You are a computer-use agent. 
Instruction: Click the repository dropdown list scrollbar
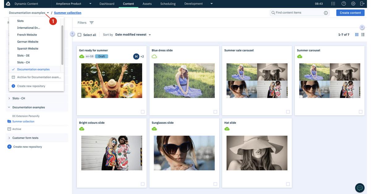pyautogui.click(x=62, y=45)
